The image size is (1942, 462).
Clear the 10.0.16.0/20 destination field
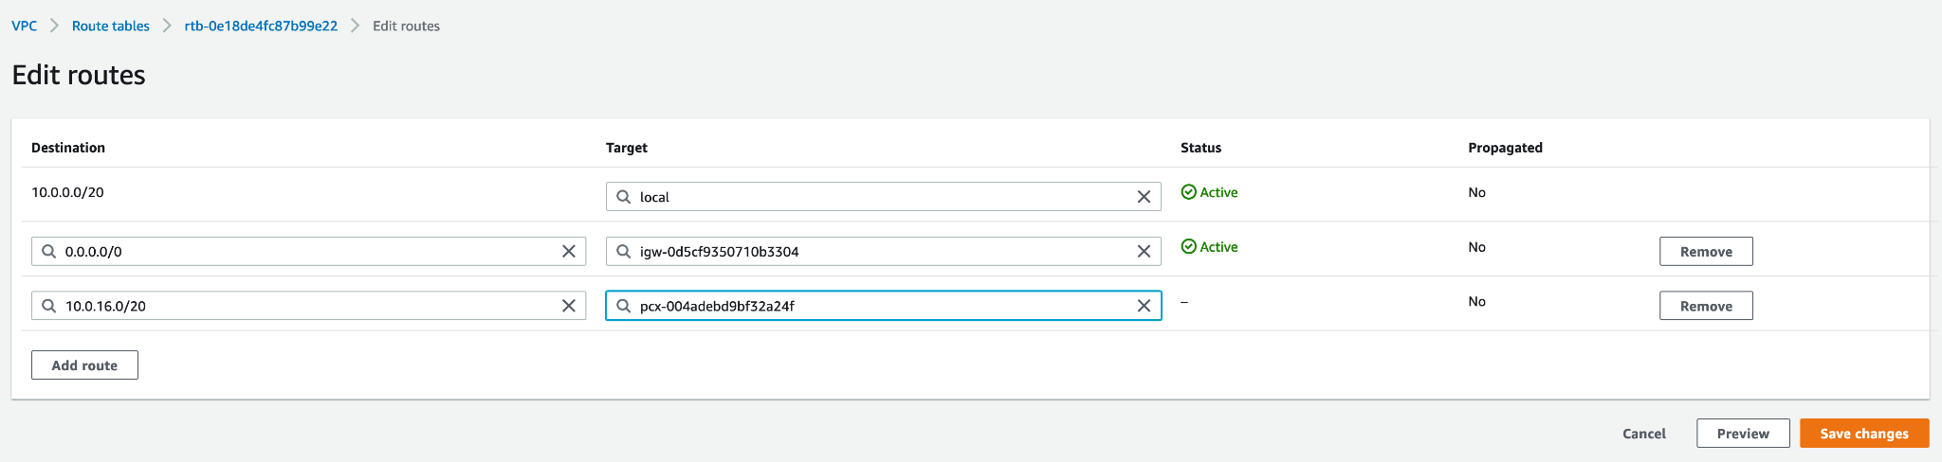[569, 306]
